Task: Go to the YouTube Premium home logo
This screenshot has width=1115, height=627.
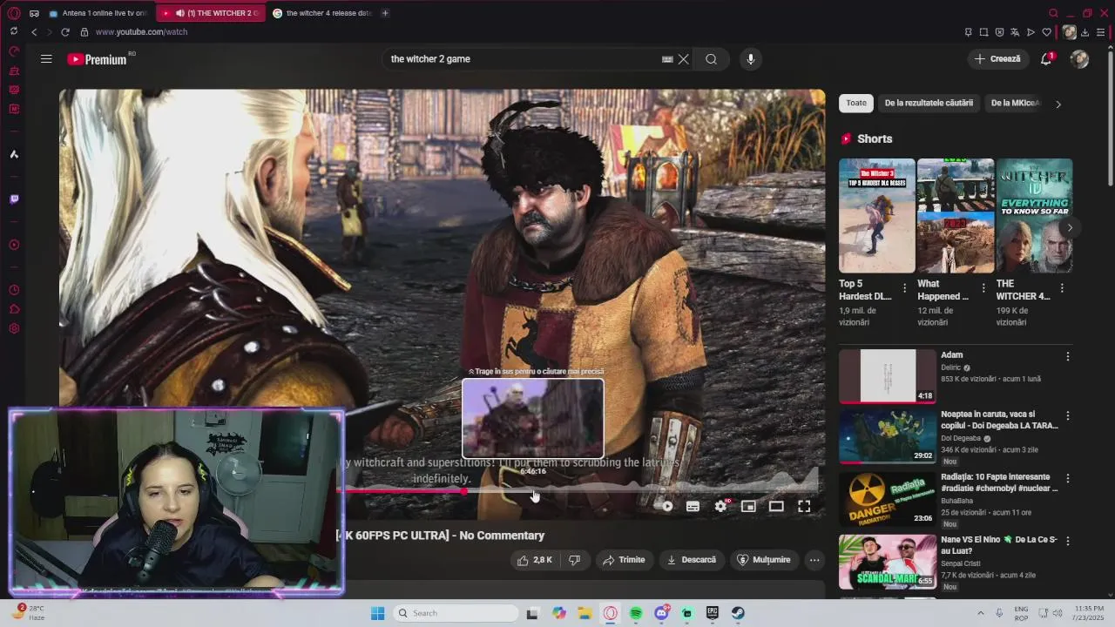Action: point(98,59)
